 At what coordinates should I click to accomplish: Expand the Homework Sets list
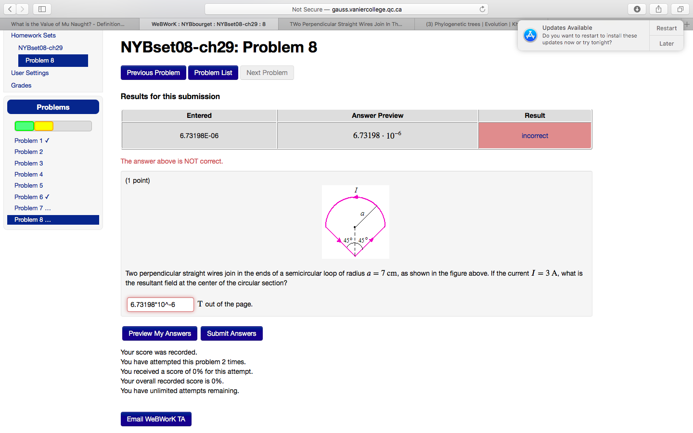(x=33, y=35)
